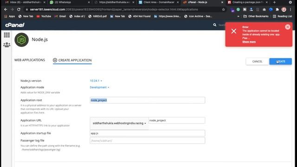Close the Client Area - DomainRacer tab
Image resolution: width=297 pixels, height=167 pixels.
click(178, 2)
